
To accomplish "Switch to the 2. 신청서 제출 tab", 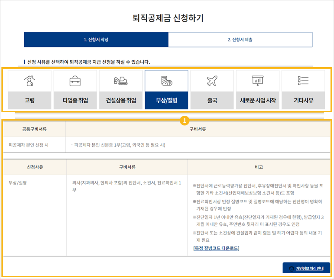I will click(240, 40).
